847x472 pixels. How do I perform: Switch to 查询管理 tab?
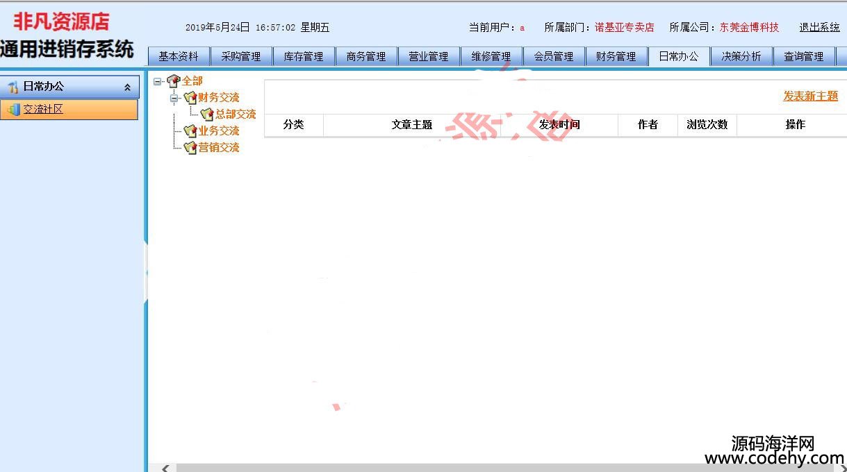tap(804, 57)
